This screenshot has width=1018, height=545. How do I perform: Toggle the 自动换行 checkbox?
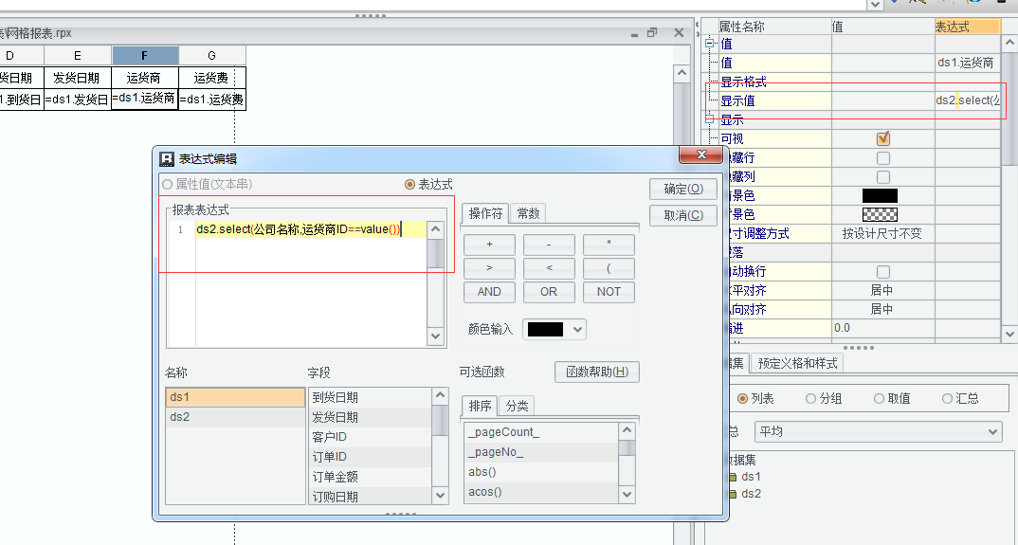[883, 271]
